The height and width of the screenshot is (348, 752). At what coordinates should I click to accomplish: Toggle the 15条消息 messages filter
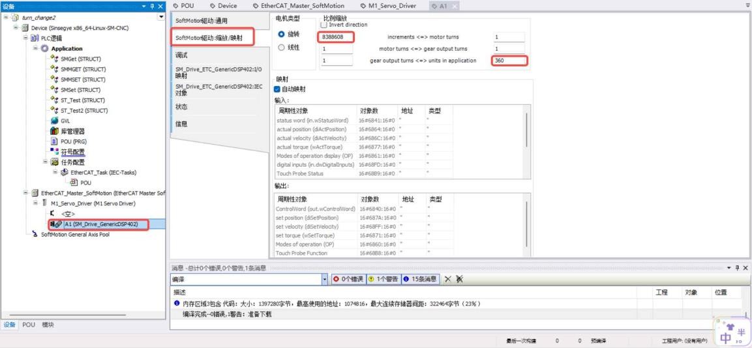419,279
